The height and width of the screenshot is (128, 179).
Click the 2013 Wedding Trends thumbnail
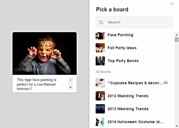[x=100, y=109]
